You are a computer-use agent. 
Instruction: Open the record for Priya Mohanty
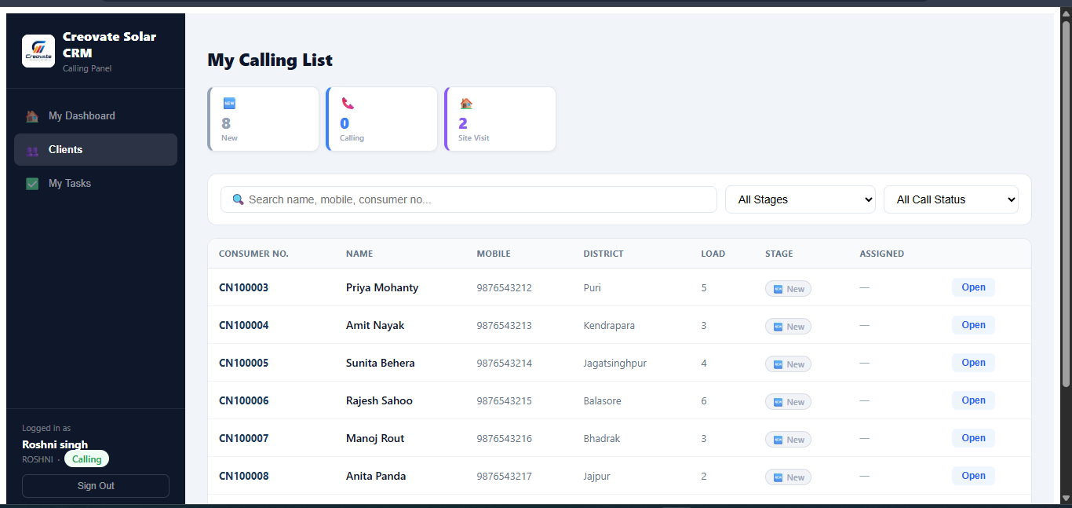(x=973, y=287)
